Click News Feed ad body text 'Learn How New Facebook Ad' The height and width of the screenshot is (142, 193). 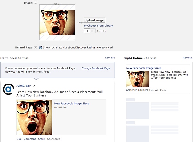pyautogui.click(x=60, y=93)
